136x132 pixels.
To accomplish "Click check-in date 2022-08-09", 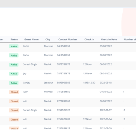I will click(x=106, y=128).
